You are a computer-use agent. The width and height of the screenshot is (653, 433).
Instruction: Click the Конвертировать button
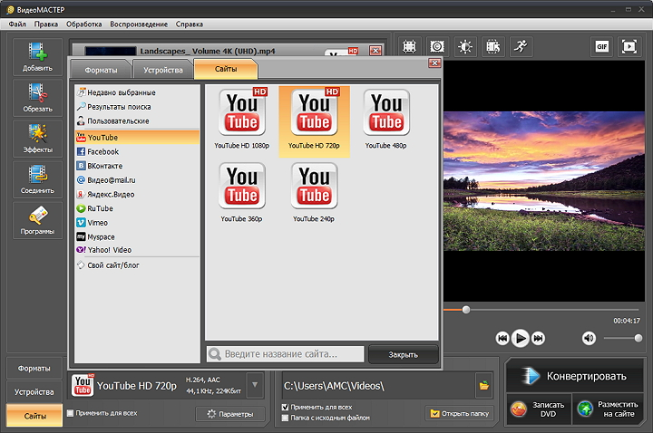[x=575, y=376]
